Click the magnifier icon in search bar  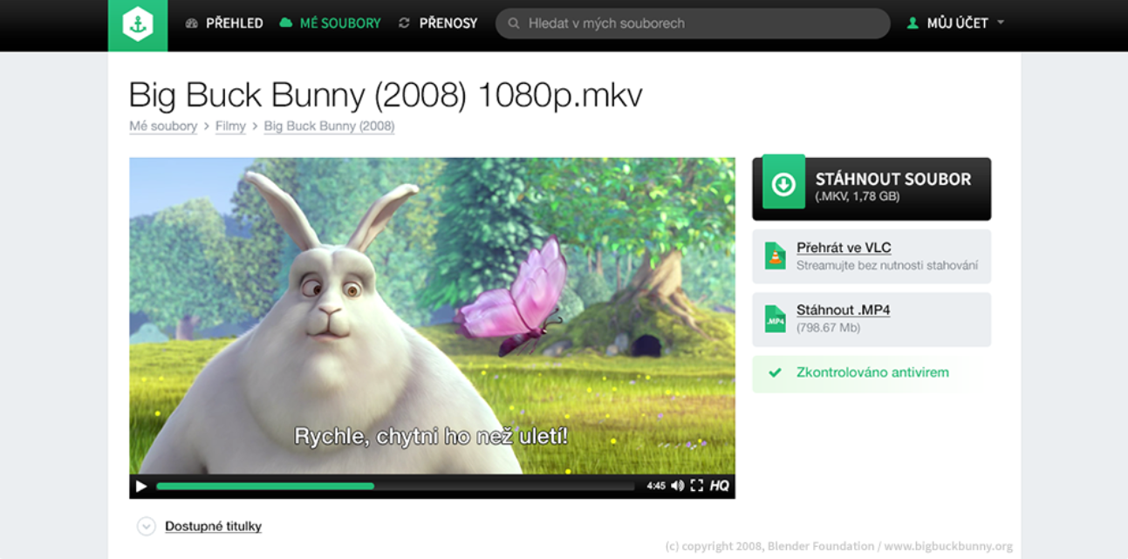[514, 24]
